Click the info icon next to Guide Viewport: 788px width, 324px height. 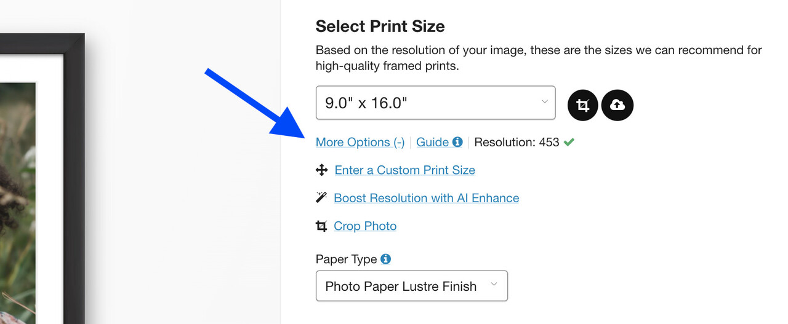[x=457, y=142]
